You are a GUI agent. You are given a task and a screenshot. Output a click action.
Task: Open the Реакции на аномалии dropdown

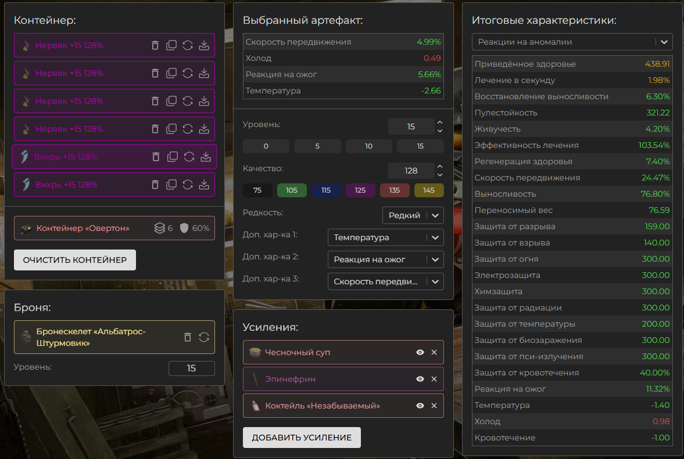click(x=572, y=42)
